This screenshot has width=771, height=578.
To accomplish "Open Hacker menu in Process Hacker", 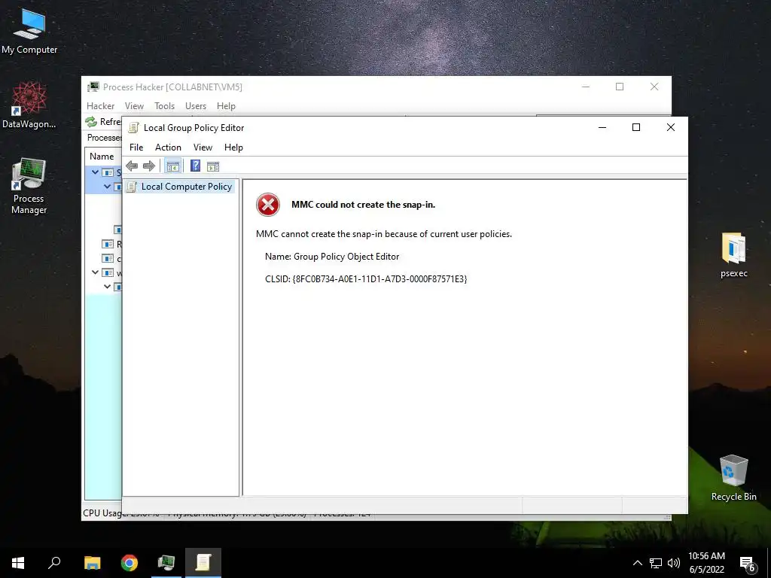I will click(x=100, y=106).
